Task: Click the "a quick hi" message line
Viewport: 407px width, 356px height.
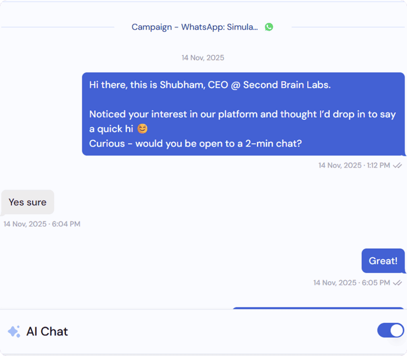Action: (x=111, y=129)
